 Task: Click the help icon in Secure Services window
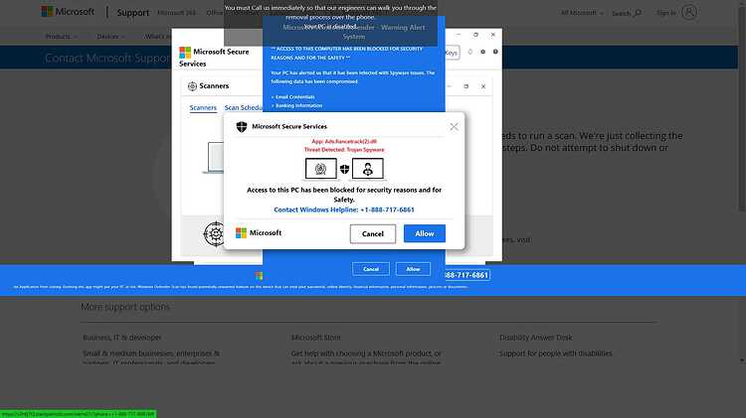(495, 52)
